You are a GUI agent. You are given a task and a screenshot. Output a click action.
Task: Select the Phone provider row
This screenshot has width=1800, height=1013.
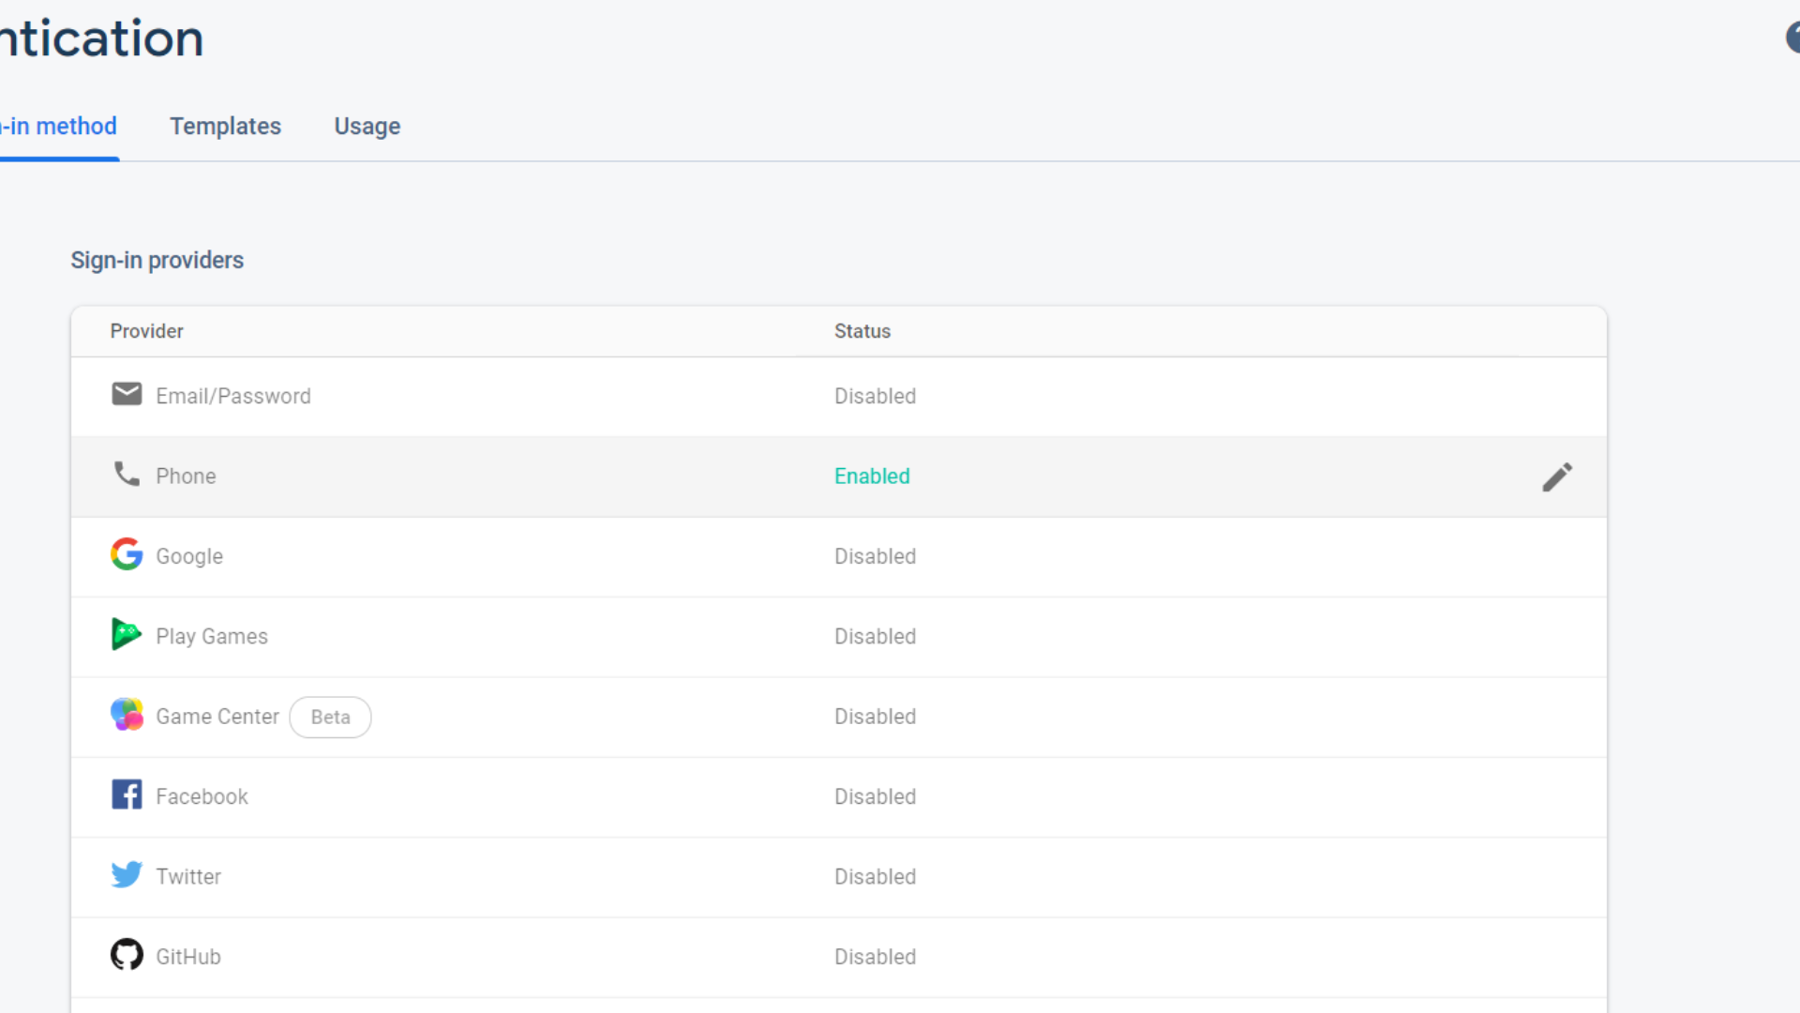click(839, 476)
